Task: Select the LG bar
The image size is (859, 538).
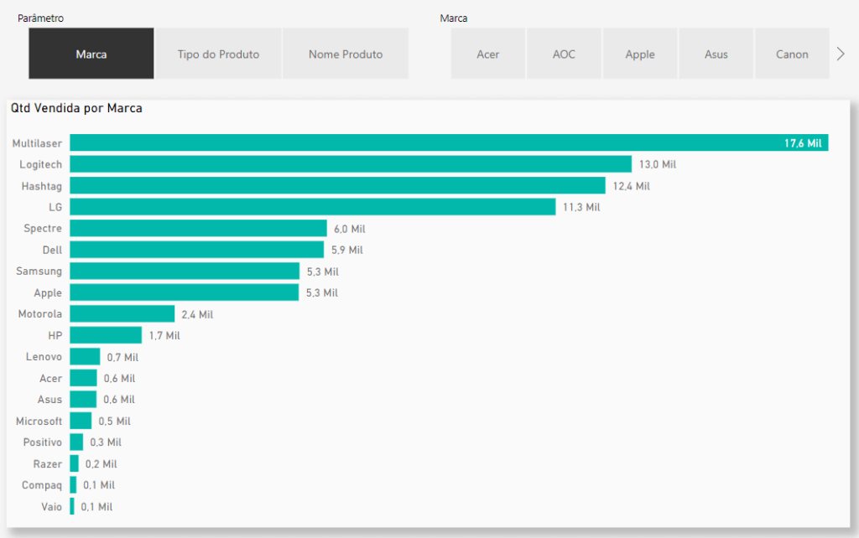Action: coord(313,206)
